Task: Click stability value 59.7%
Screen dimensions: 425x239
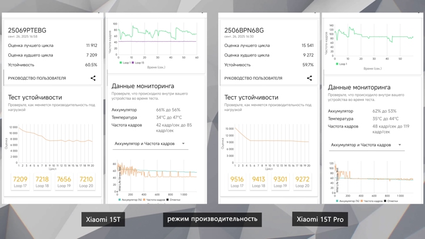Action: [x=308, y=65]
